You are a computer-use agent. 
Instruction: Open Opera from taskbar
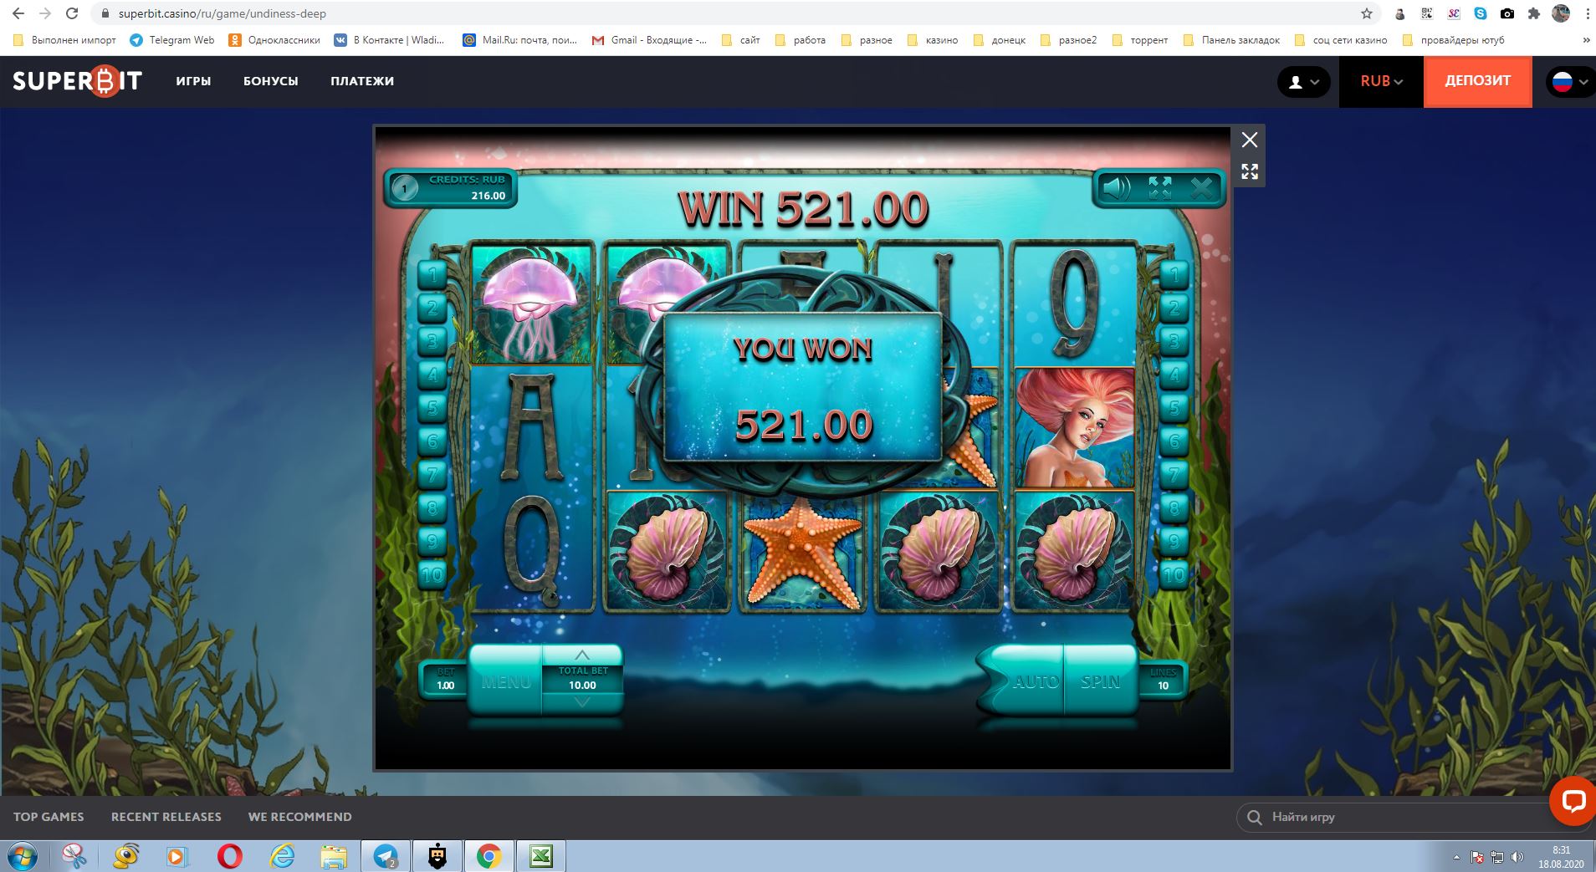230,857
